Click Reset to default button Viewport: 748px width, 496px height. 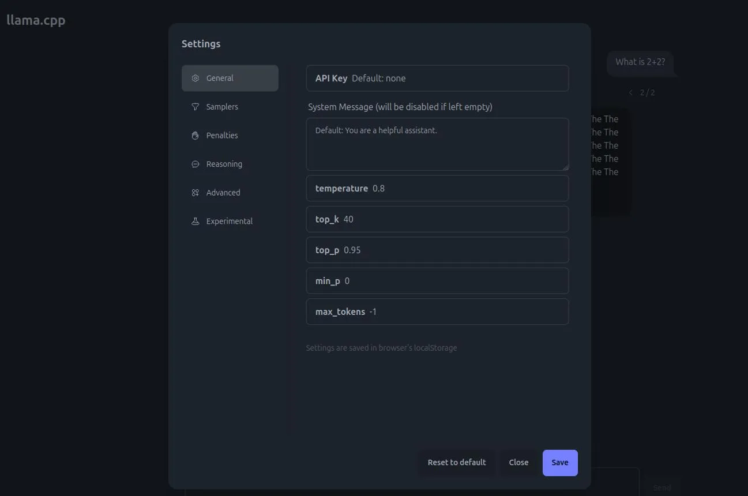coord(457,463)
